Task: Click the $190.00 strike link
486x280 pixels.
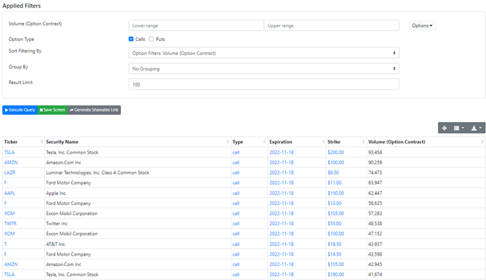Action: click(335, 274)
